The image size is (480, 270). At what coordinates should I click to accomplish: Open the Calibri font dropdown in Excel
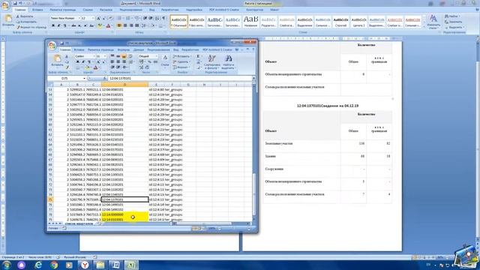(x=94, y=56)
